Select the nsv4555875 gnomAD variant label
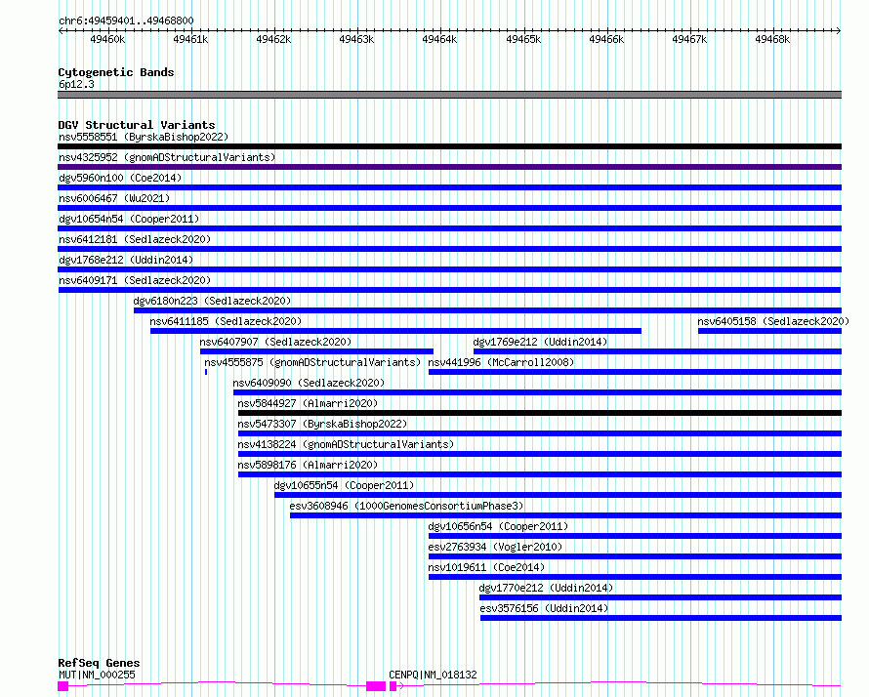 [312, 362]
